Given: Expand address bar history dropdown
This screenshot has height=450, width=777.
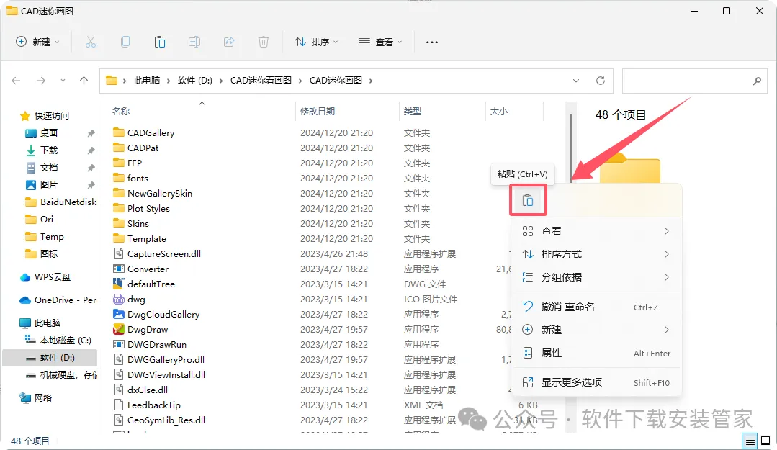Looking at the screenshot, I should [576, 81].
